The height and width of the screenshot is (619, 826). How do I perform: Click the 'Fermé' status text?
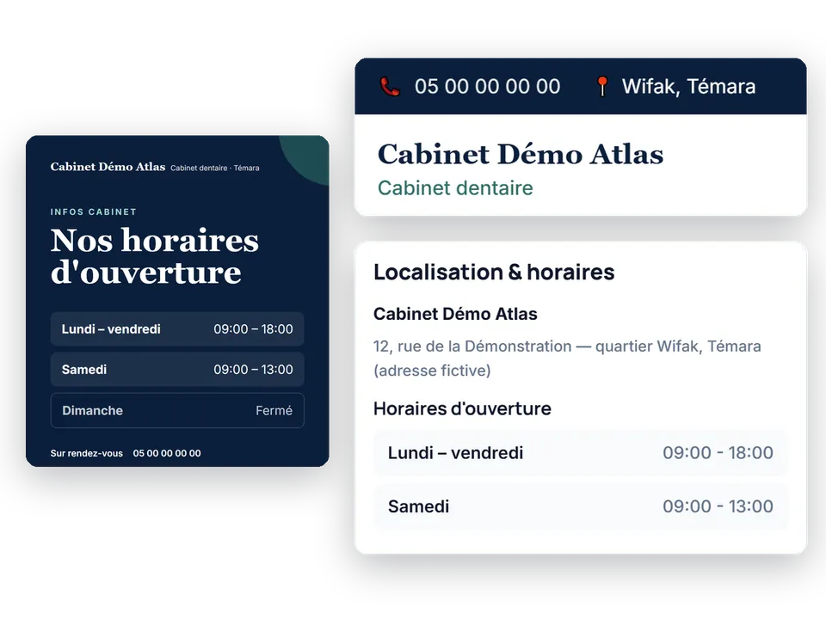tap(274, 411)
